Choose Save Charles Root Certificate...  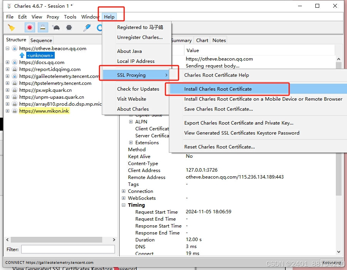click(x=219, y=109)
